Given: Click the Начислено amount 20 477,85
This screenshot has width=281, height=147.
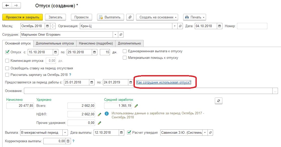Looking at the screenshot, I should coord(20,106).
